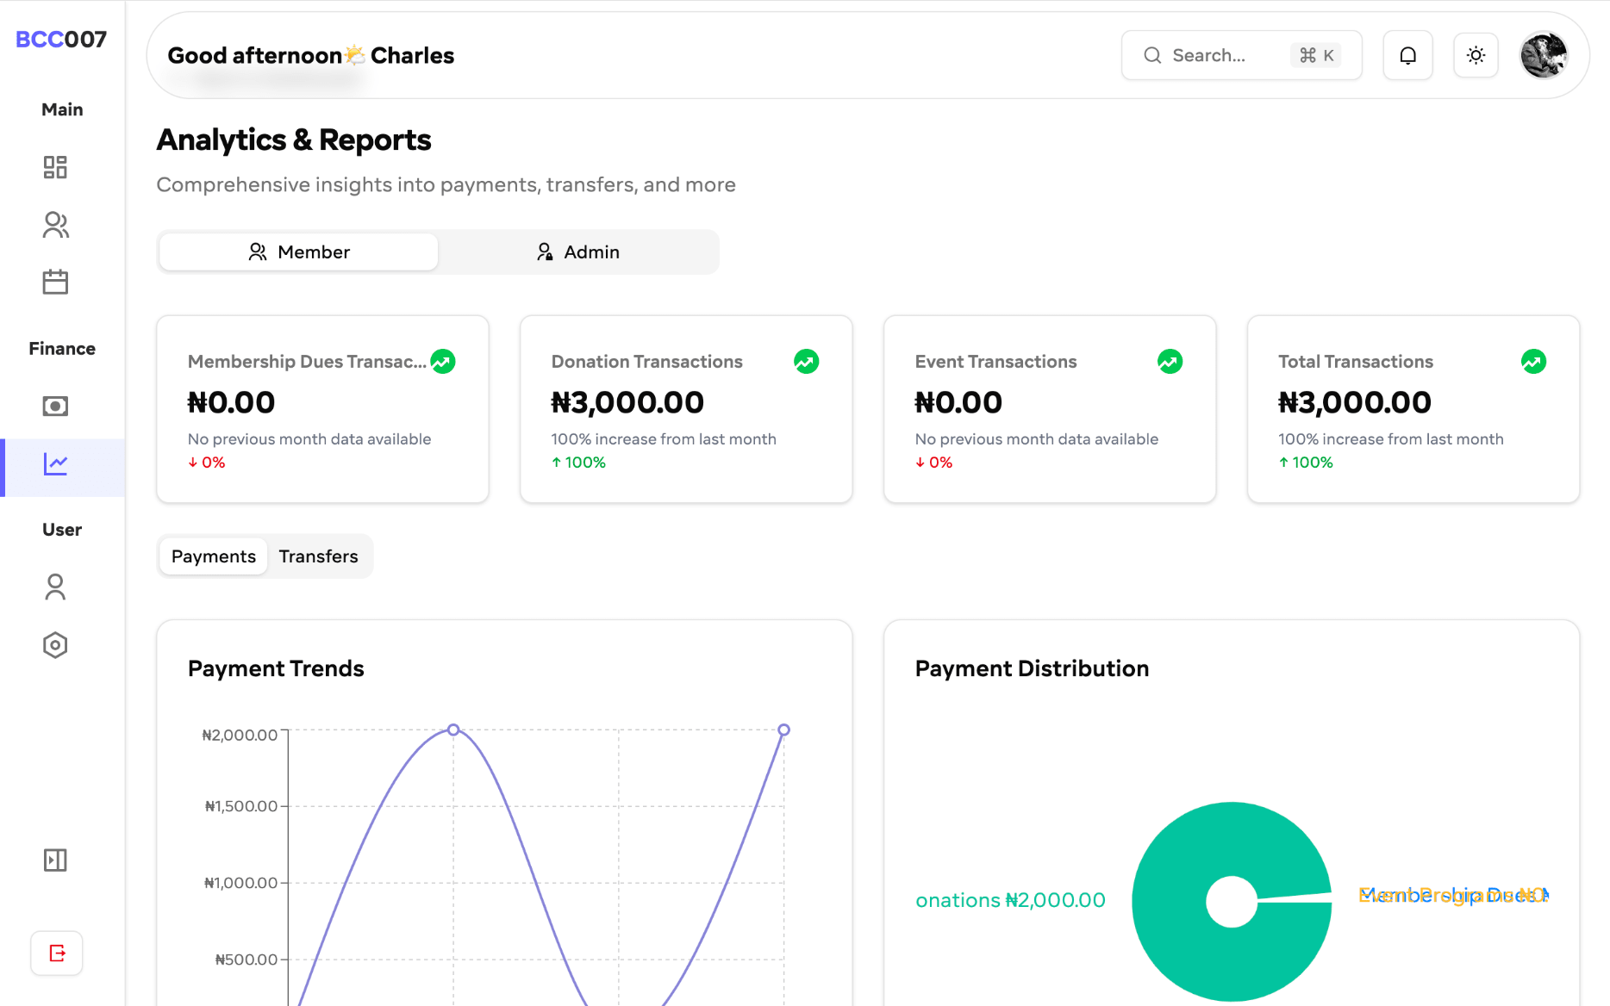This screenshot has width=1610, height=1006.
Task: Click the red logout icon button
Action: [x=57, y=953]
